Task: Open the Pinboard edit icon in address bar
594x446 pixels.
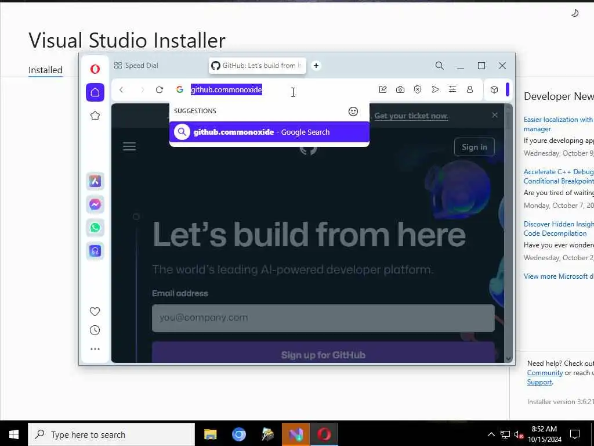Action: (383, 89)
